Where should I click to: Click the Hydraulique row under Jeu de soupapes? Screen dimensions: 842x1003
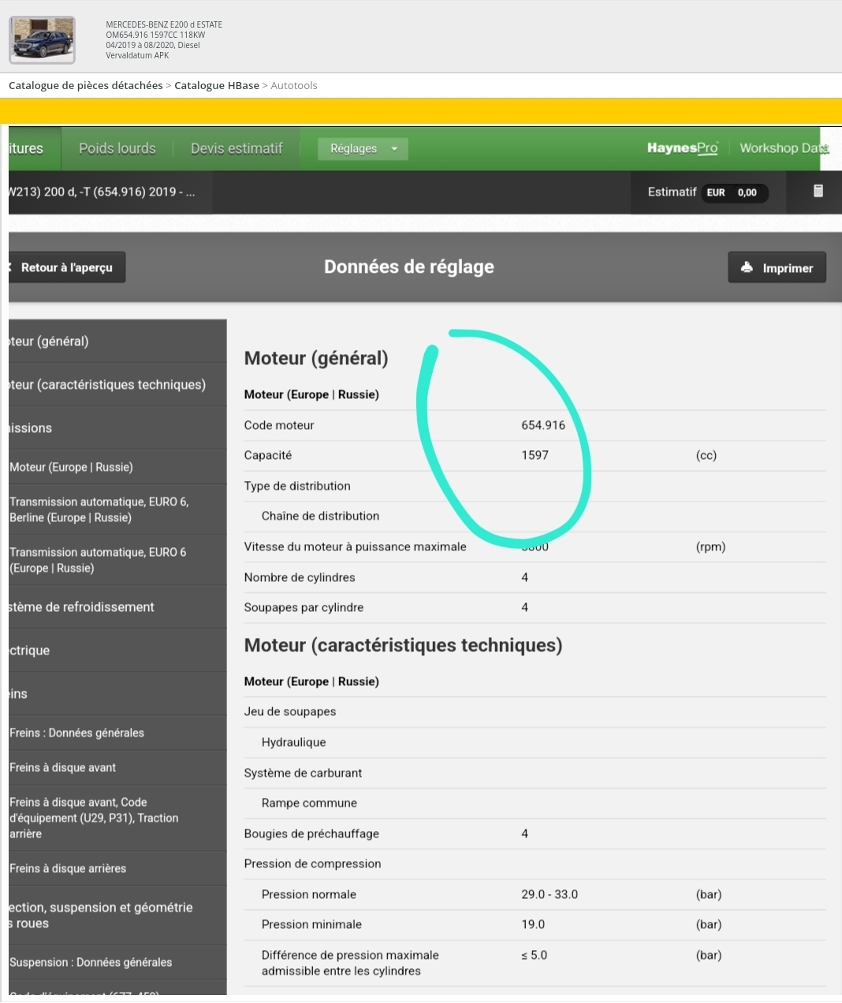click(535, 743)
